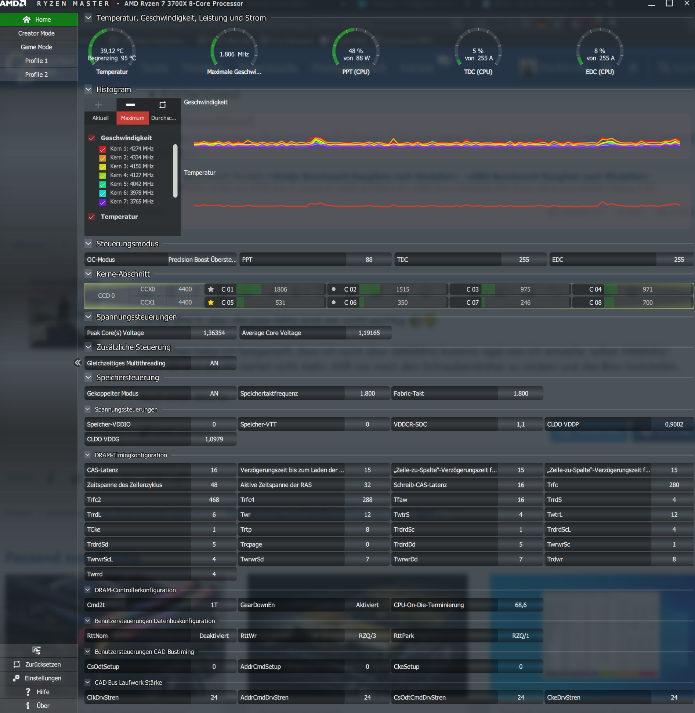Viewport: 695px width, 713px height.
Task: Collapse the Histogram section
Action: point(88,89)
